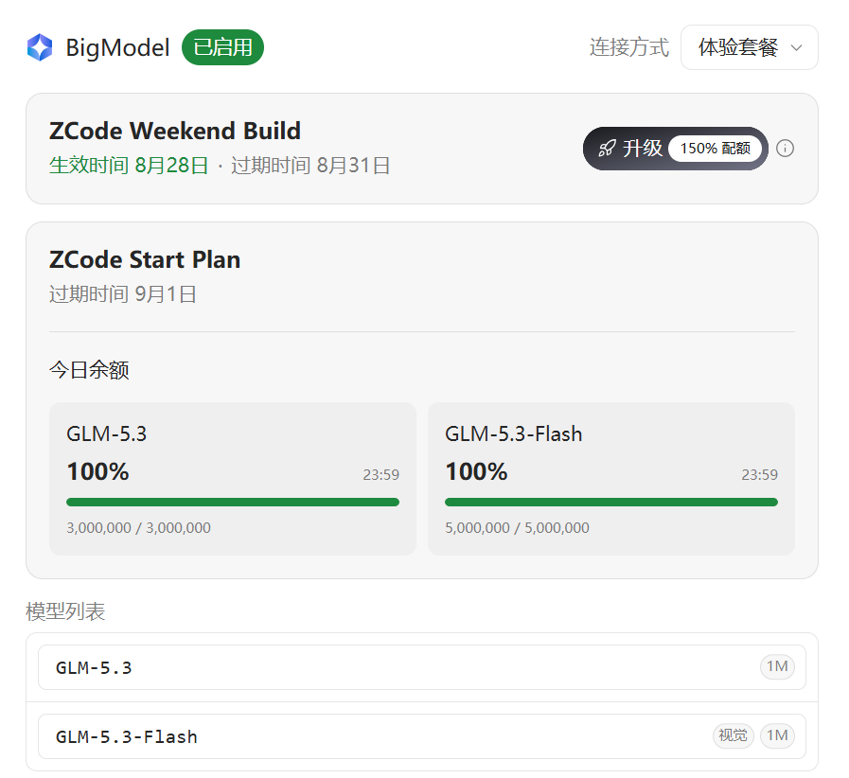Click the info circle icon beside upgrade
This screenshot has height=778, width=849.
pos(785,149)
